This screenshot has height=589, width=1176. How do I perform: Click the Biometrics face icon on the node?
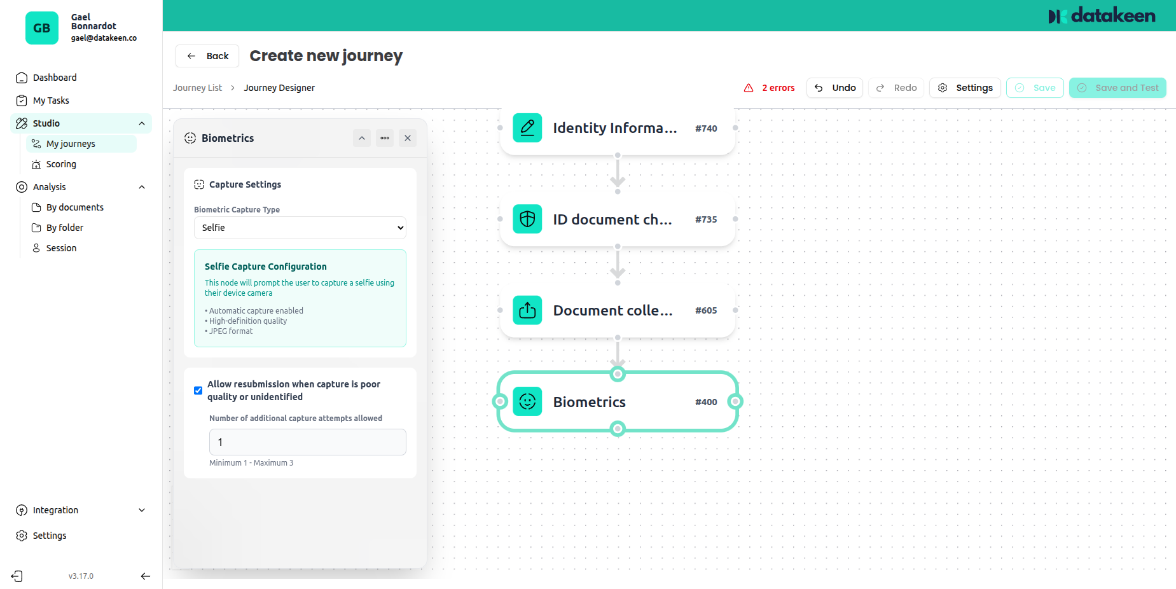click(527, 401)
